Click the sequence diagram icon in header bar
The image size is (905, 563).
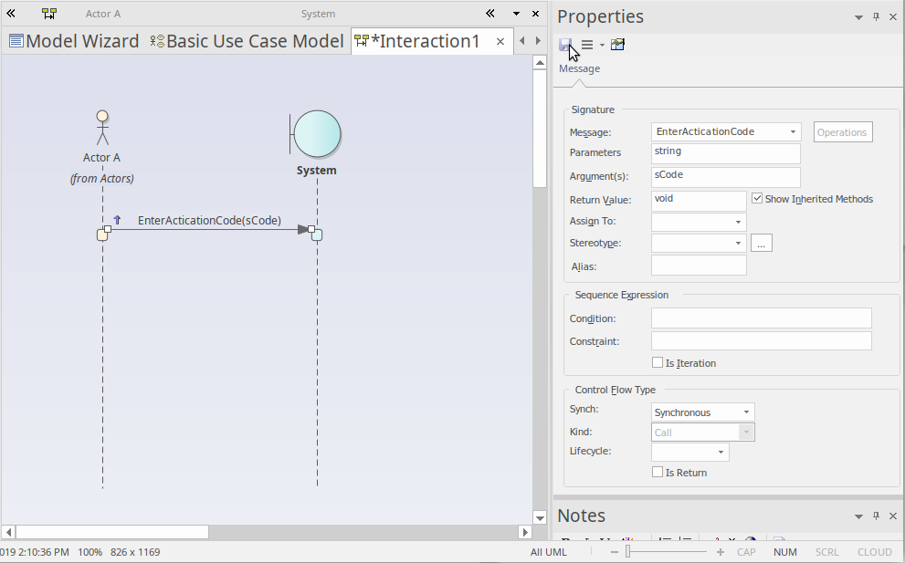click(x=49, y=14)
